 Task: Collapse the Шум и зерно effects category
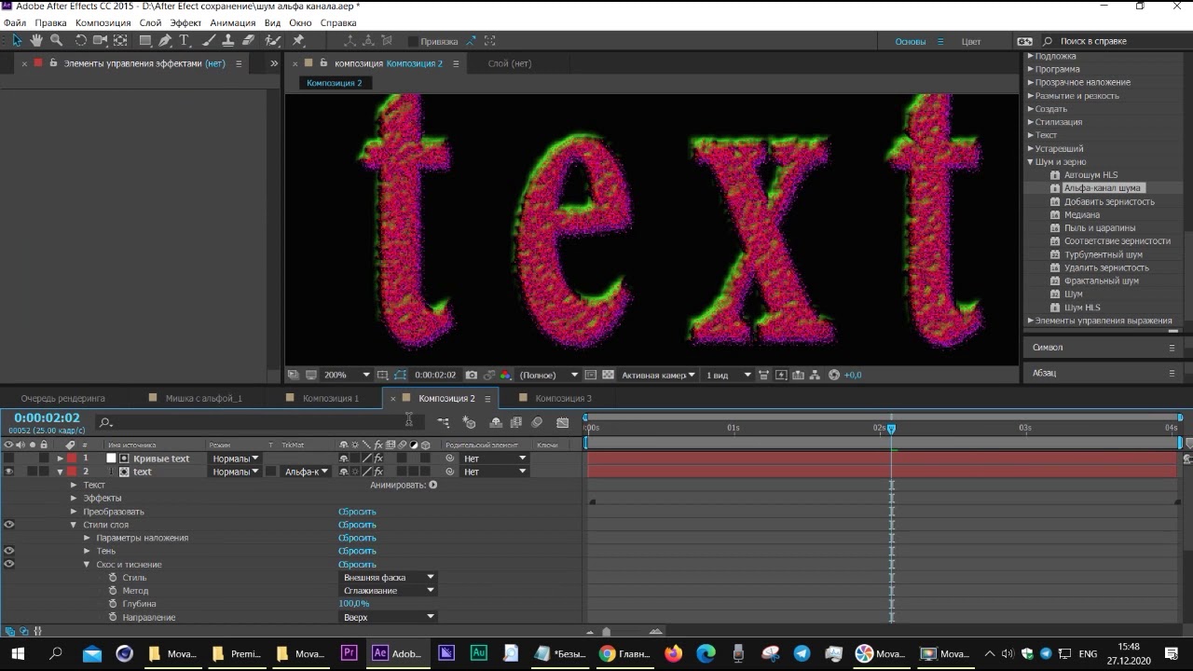coord(1031,162)
